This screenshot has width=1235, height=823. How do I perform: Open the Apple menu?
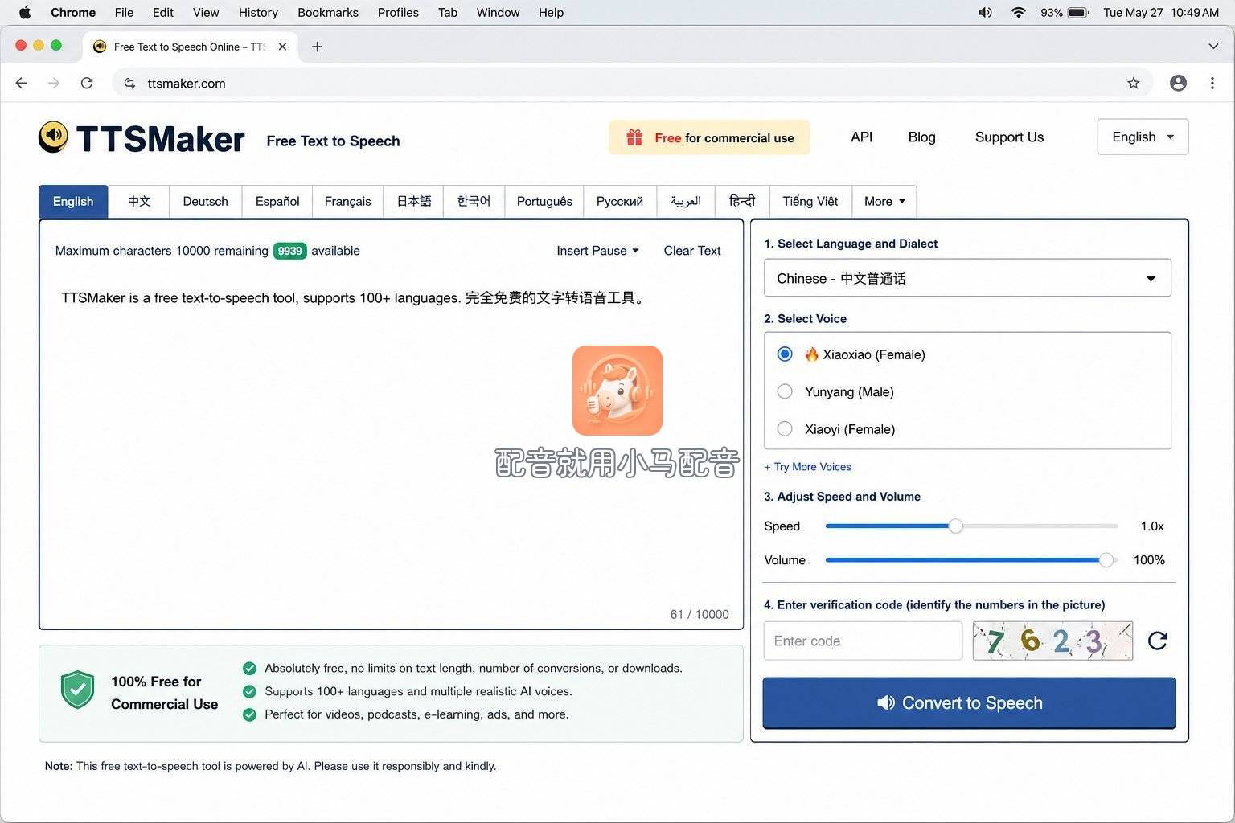(24, 12)
